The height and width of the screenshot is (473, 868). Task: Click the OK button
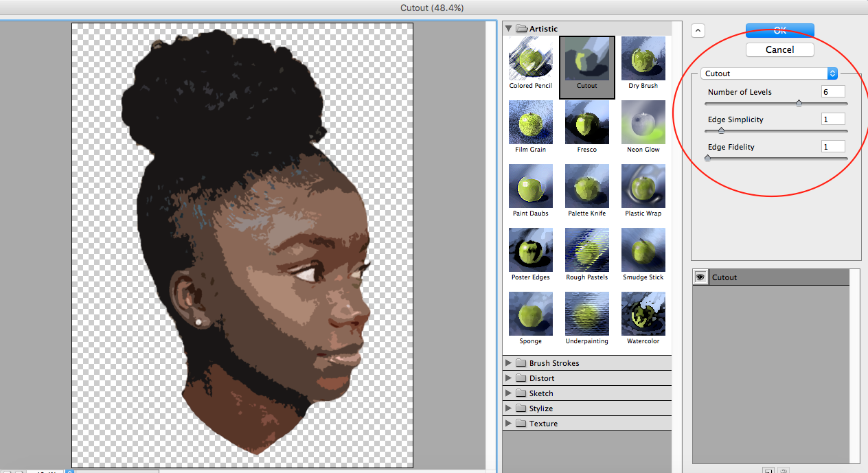tap(779, 30)
